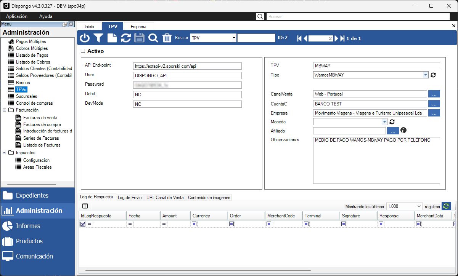Click the search magnifier beside the Buscar box
The width and height of the screenshot is (458, 276).
[x=260, y=16]
